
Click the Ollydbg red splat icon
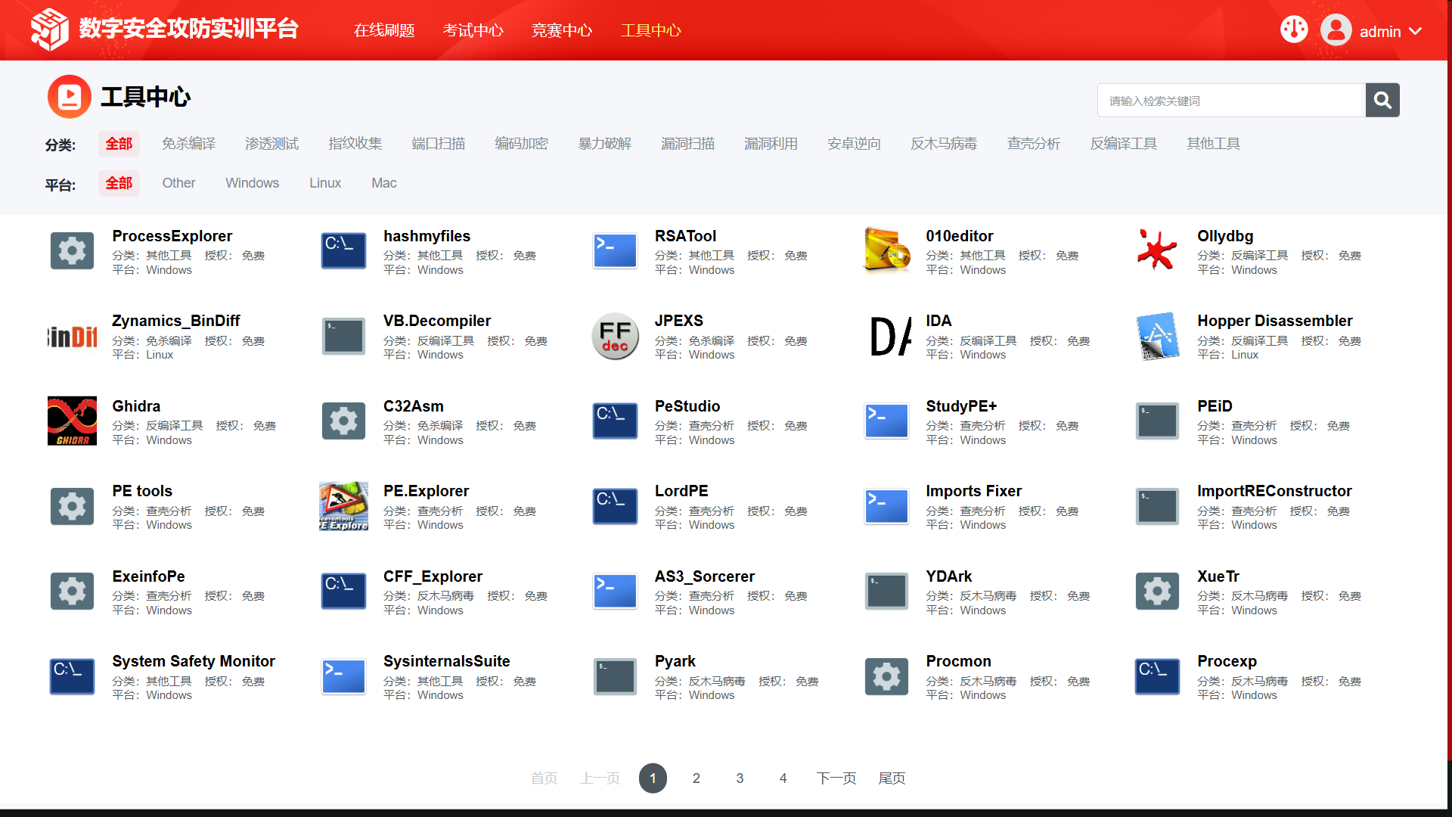pyautogui.click(x=1157, y=250)
